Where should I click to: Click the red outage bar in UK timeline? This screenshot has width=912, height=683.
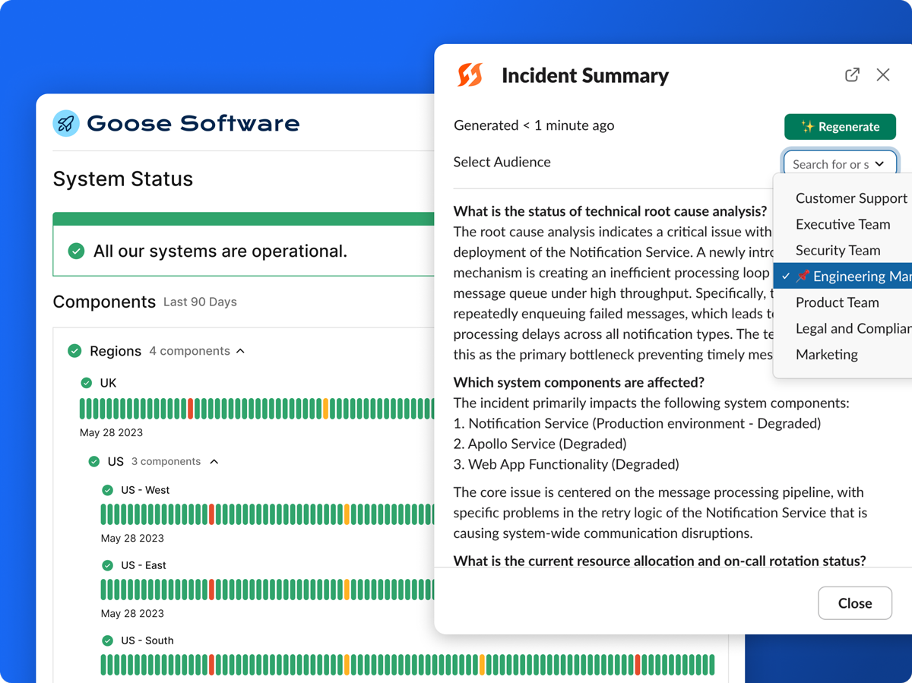coord(191,409)
